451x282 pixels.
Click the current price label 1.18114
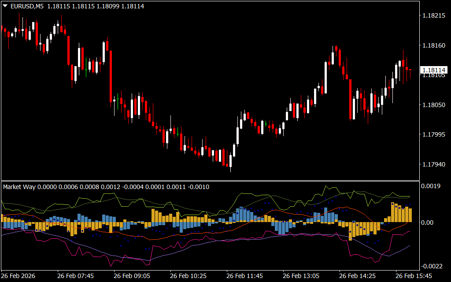(x=433, y=70)
